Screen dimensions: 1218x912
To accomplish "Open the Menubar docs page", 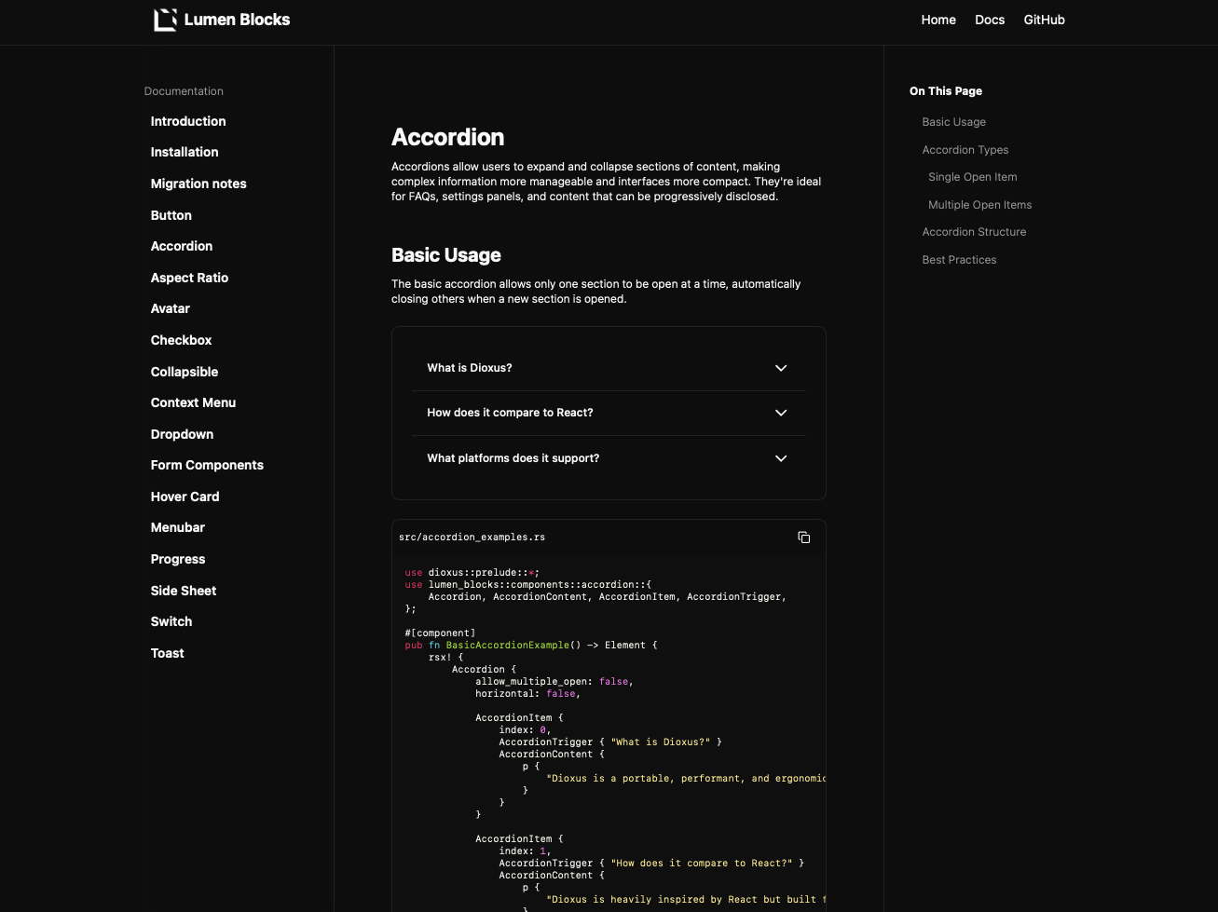I will pyautogui.click(x=177, y=527).
